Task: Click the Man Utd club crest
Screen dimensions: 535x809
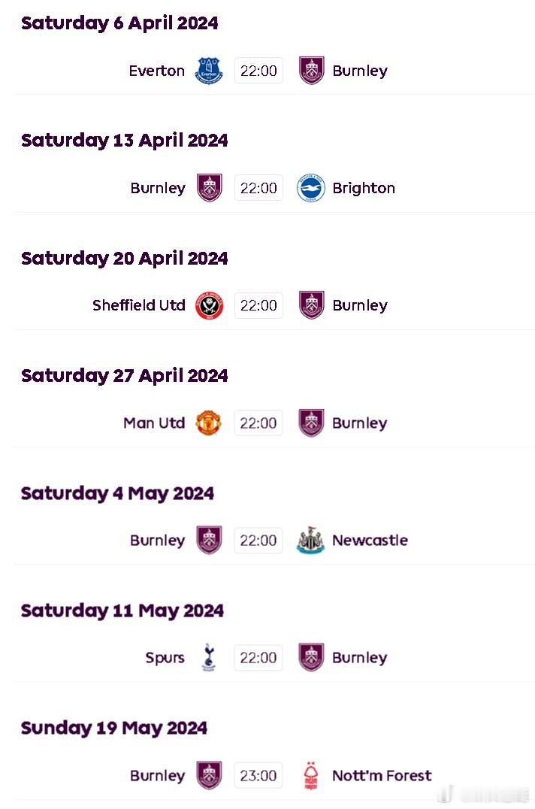Action: 209,423
